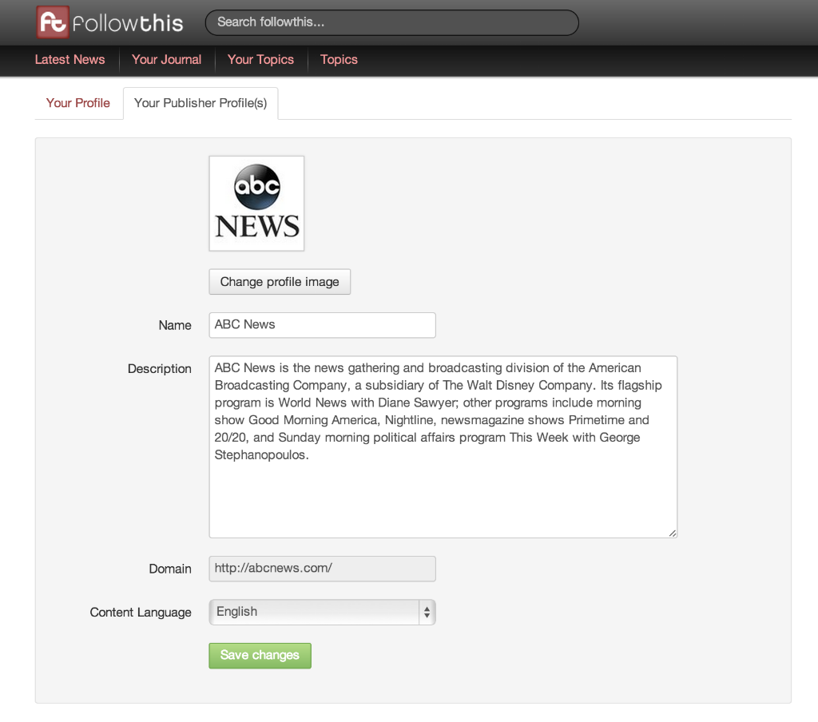Click the followthis logo icon
Screen dimensions: 818x722
pyautogui.click(x=53, y=22)
